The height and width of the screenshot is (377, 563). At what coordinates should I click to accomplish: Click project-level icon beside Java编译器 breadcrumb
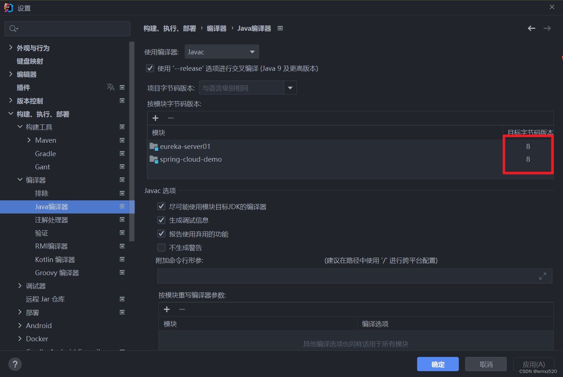[x=280, y=28]
